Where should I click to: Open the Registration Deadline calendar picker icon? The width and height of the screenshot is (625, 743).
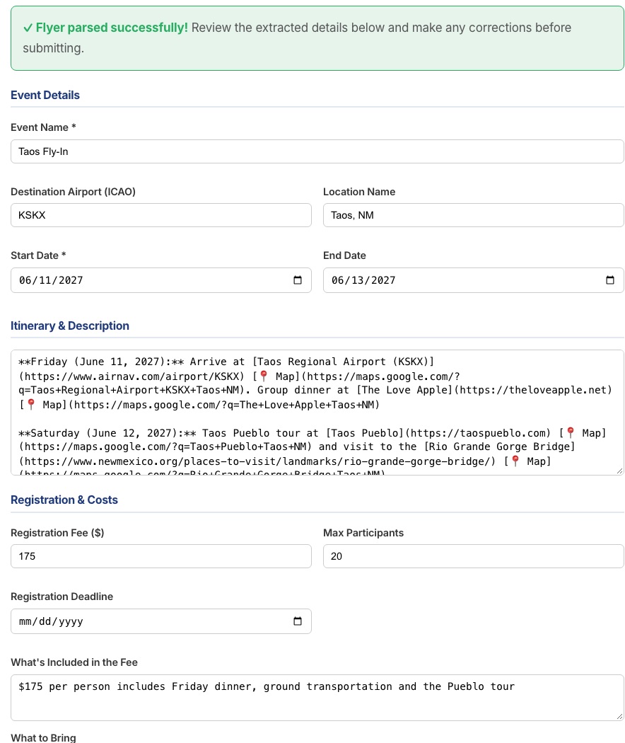point(298,621)
